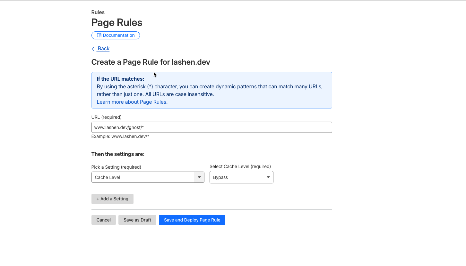This screenshot has height=266, width=466.
Task: Click the blue URL matching info box
Action: [x=211, y=90]
